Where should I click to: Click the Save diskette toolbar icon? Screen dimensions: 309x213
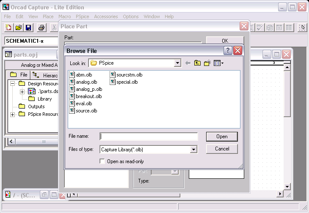click(x=28, y=27)
